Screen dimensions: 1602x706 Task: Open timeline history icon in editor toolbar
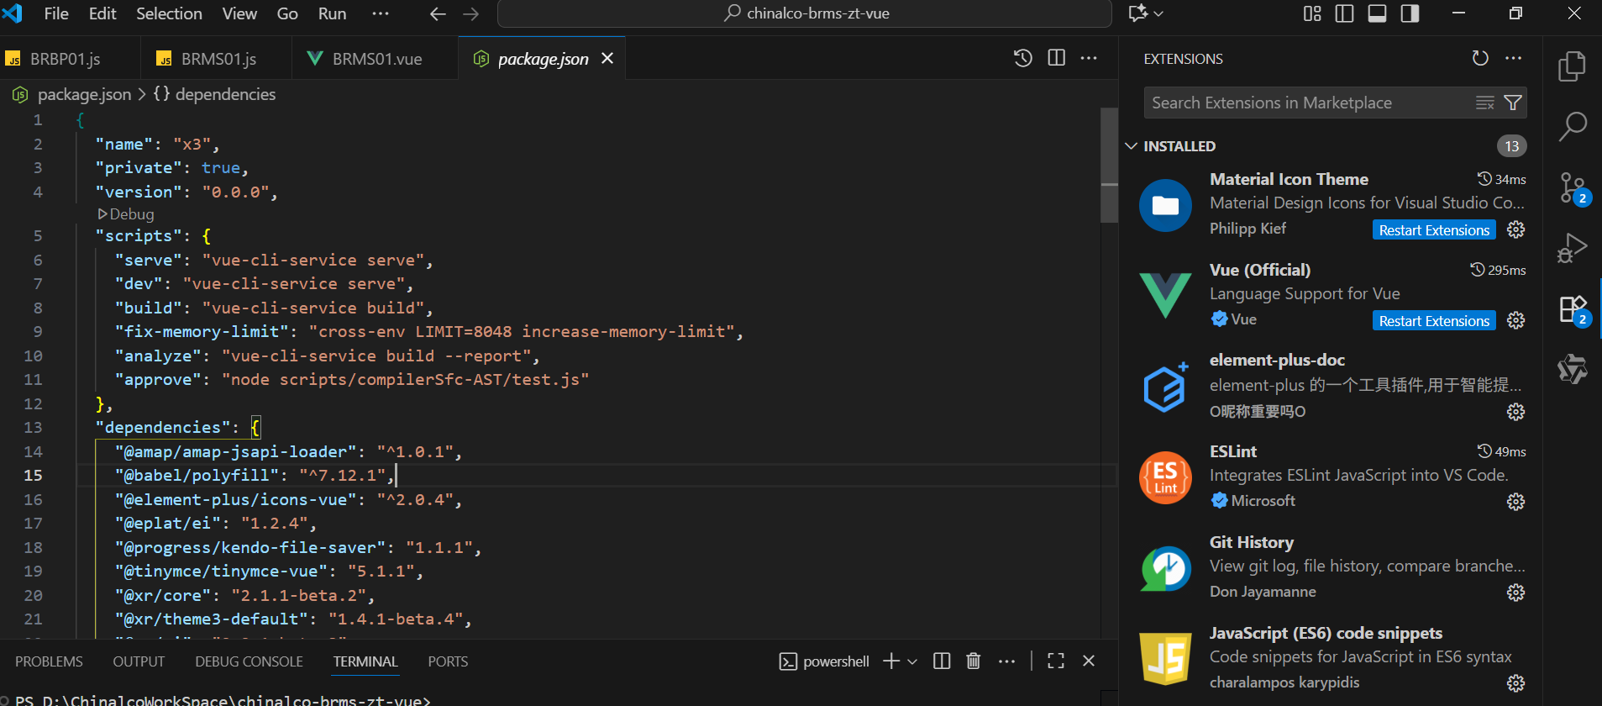1022,58
